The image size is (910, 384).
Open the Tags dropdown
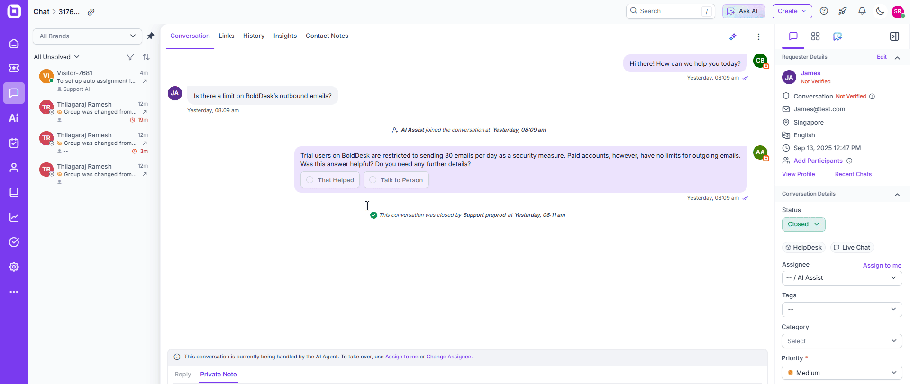(842, 310)
